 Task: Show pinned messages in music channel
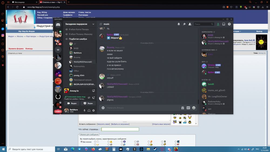tap(184, 24)
